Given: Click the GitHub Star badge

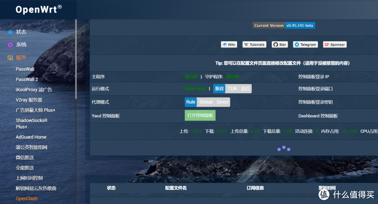Looking at the screenshot, I should pyautogui.click(x=280, y=44).
